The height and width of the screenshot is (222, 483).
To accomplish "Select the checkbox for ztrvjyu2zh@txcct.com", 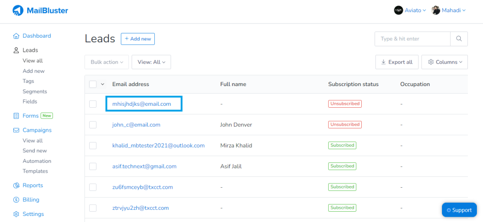I will click(93, 208).
